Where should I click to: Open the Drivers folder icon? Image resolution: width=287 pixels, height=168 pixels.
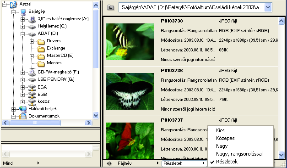41,42
